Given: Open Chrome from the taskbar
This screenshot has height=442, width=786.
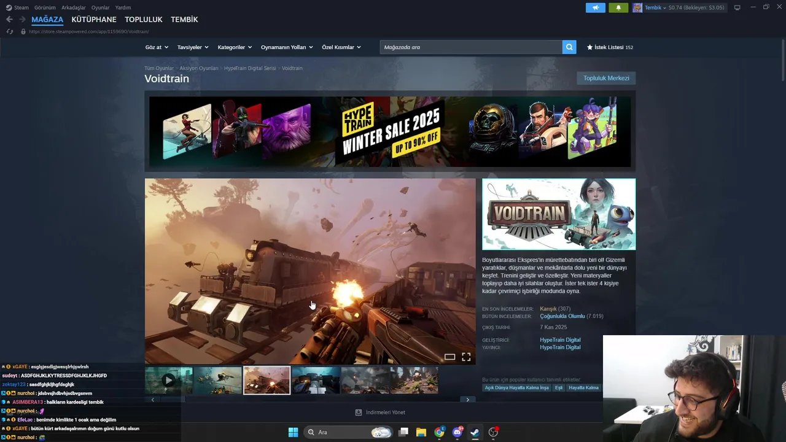Looking at the screenshot, I should click(x=439, y=432).
